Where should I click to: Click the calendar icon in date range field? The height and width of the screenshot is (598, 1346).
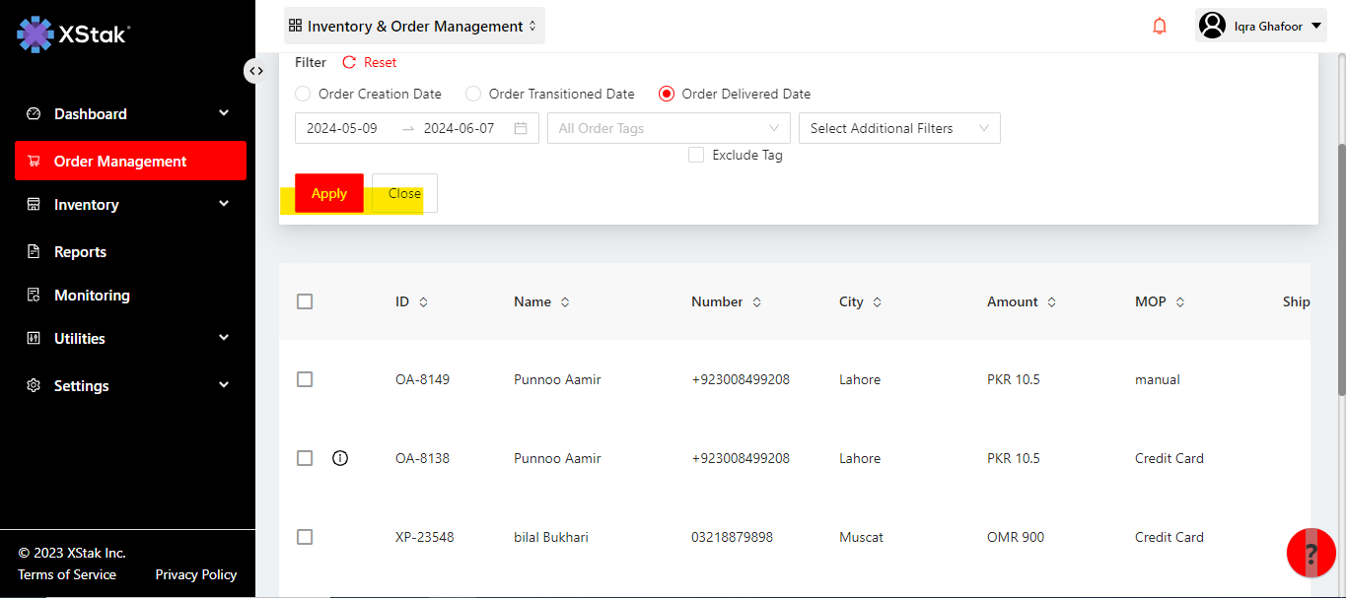(521, 128)
